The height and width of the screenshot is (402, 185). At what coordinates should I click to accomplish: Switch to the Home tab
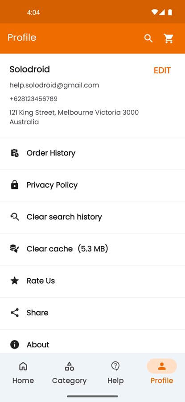pos(23,372)
